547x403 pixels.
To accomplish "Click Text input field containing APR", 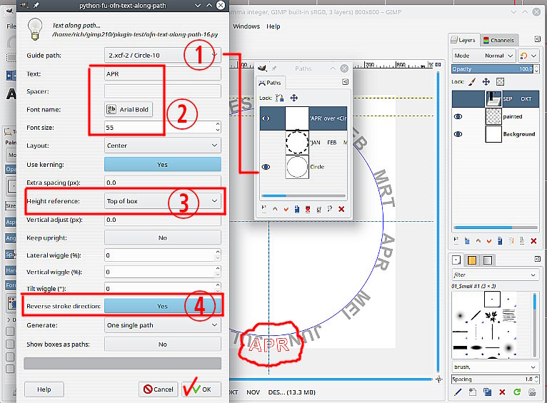I will pyautogui.click(x=163, y=74).
